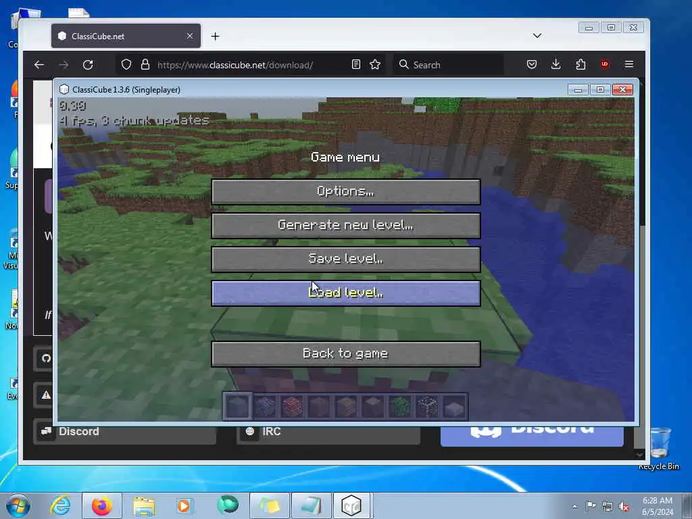Show hidden system tray icons
This screenshot has height=519, width=692.
pos(574,506)
